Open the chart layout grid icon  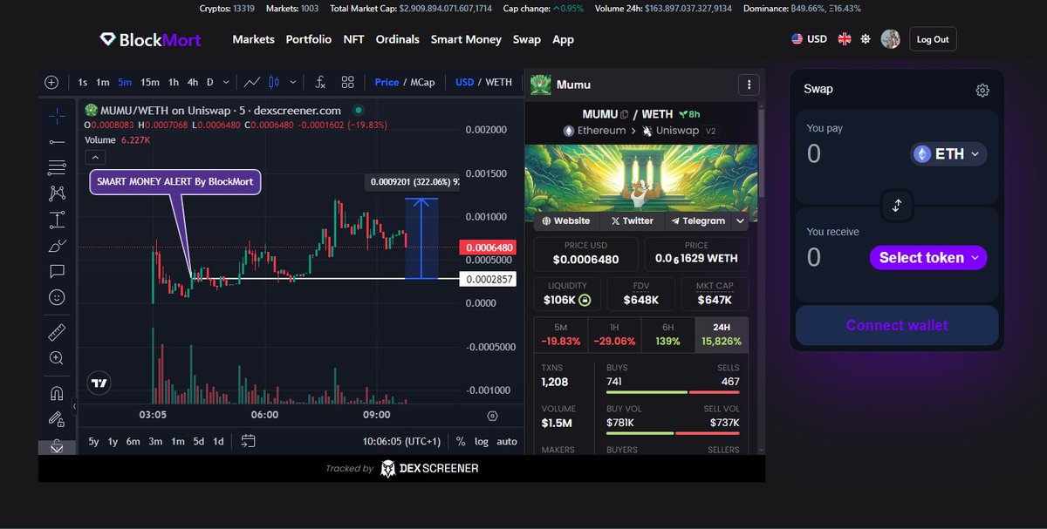coord(347,82)
